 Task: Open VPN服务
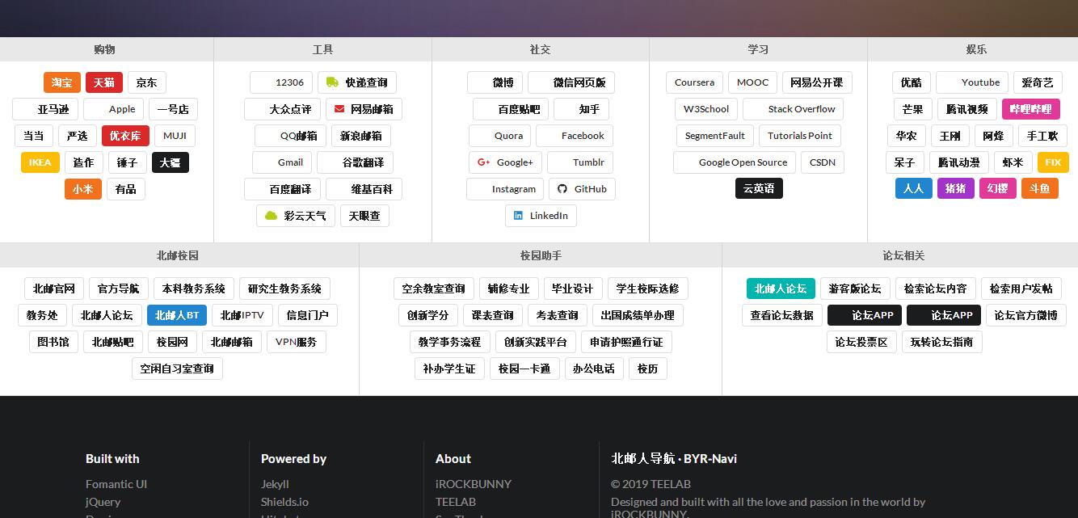297,342
